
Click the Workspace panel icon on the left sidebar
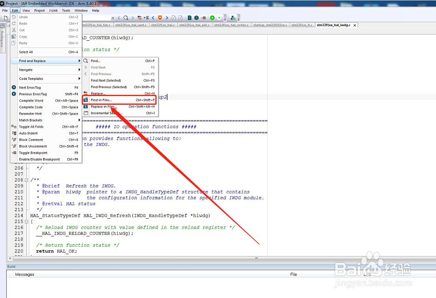[2, 26]
